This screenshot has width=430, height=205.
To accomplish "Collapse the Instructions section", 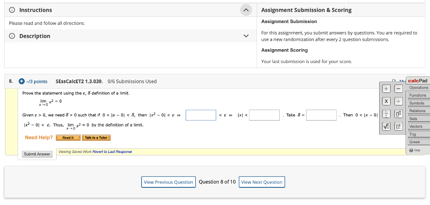I will click(x=246, y=10).
